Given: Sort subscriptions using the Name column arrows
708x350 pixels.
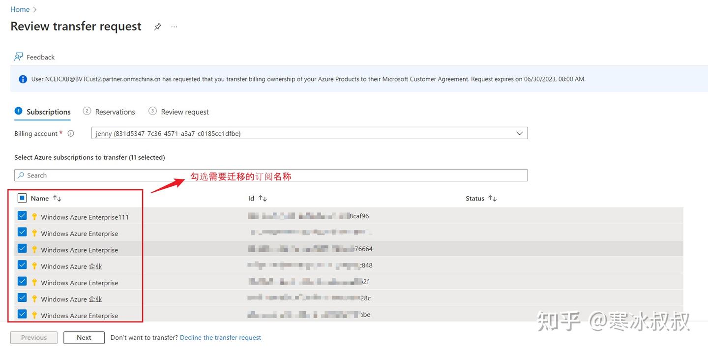Looking at the screenshot, I should (57, 198).
